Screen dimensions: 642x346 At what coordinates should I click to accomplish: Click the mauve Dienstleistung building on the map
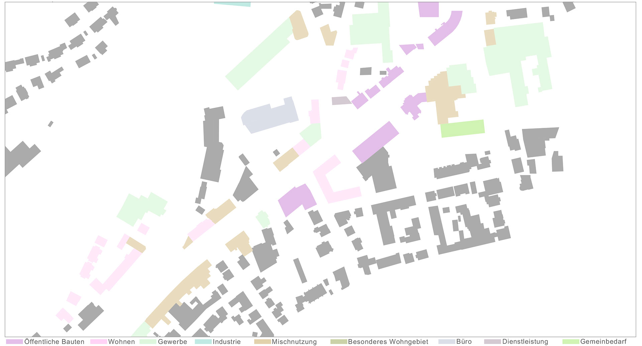[341, 100]
